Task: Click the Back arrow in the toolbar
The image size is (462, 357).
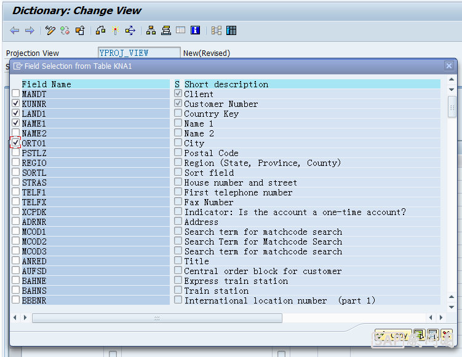Action: coord(14,31)
